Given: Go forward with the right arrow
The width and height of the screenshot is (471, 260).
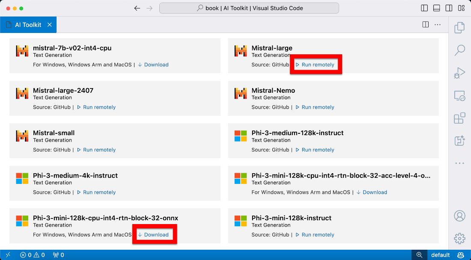Looking at the screenshot, I should 149,9.
